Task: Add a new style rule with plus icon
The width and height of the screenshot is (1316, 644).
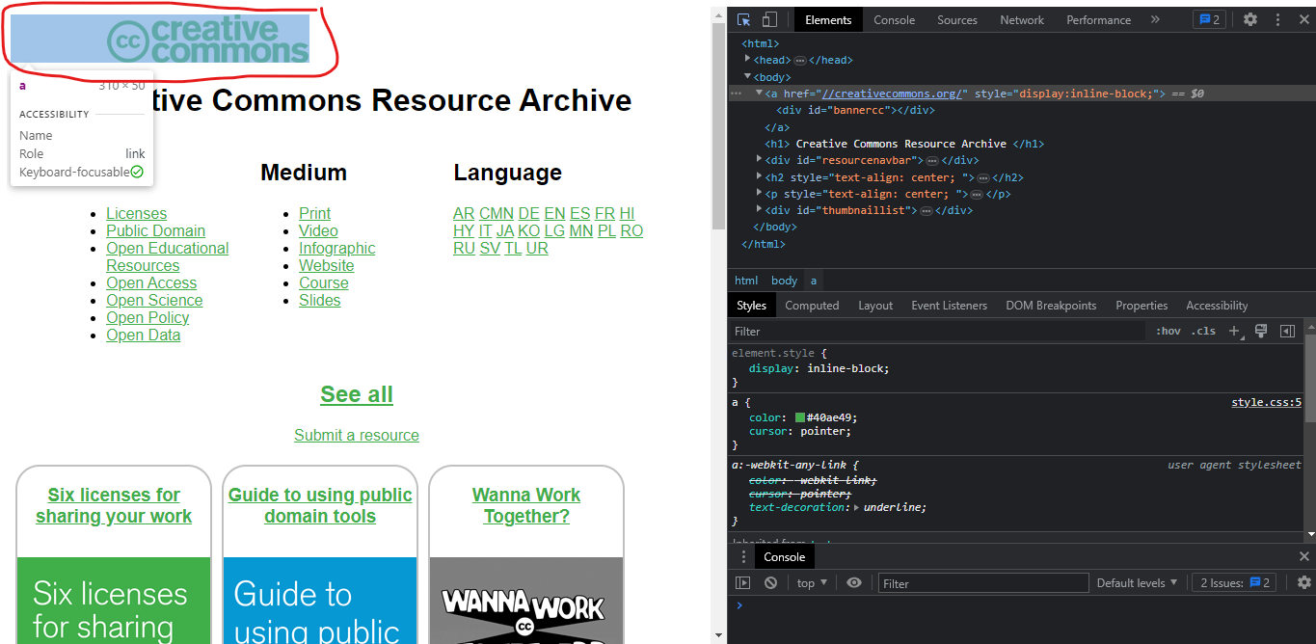Action: [1235, 331]
